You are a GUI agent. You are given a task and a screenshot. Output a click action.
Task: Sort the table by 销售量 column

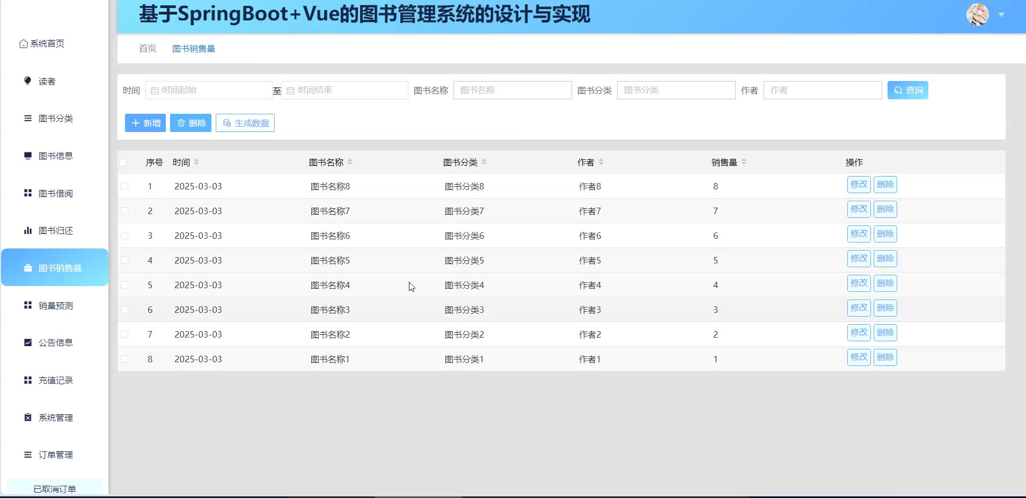[744, 162]
